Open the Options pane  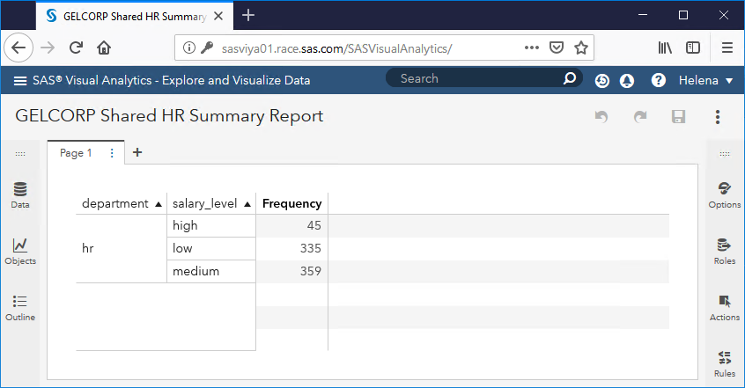(725, 194)
